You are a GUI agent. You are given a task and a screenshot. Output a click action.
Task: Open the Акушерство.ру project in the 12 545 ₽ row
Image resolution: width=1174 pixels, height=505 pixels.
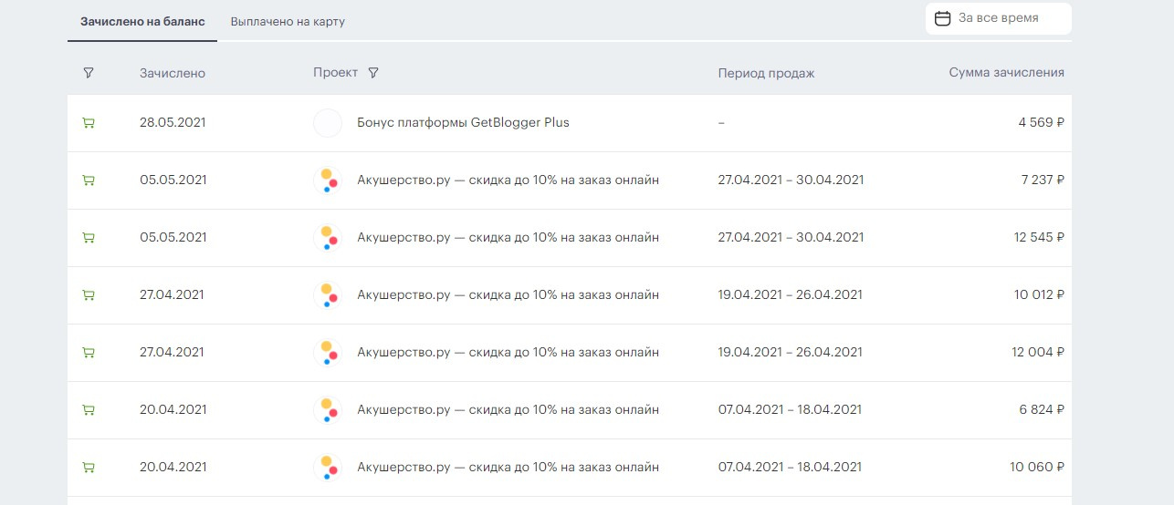coord(508,237)
